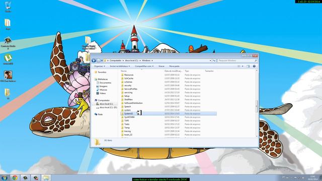The width and height of the screenshot is (322, 181).
Task: Click the Explorer forward arrow button
Action: pyautogui.click(x=99, y=60)
